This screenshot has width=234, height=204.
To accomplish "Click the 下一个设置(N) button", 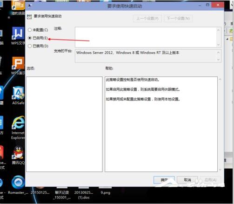I will (178, 19).
